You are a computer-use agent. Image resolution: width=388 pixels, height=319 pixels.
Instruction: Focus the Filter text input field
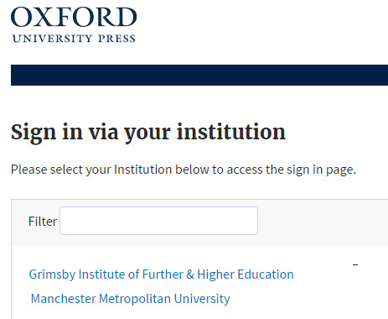158,221
